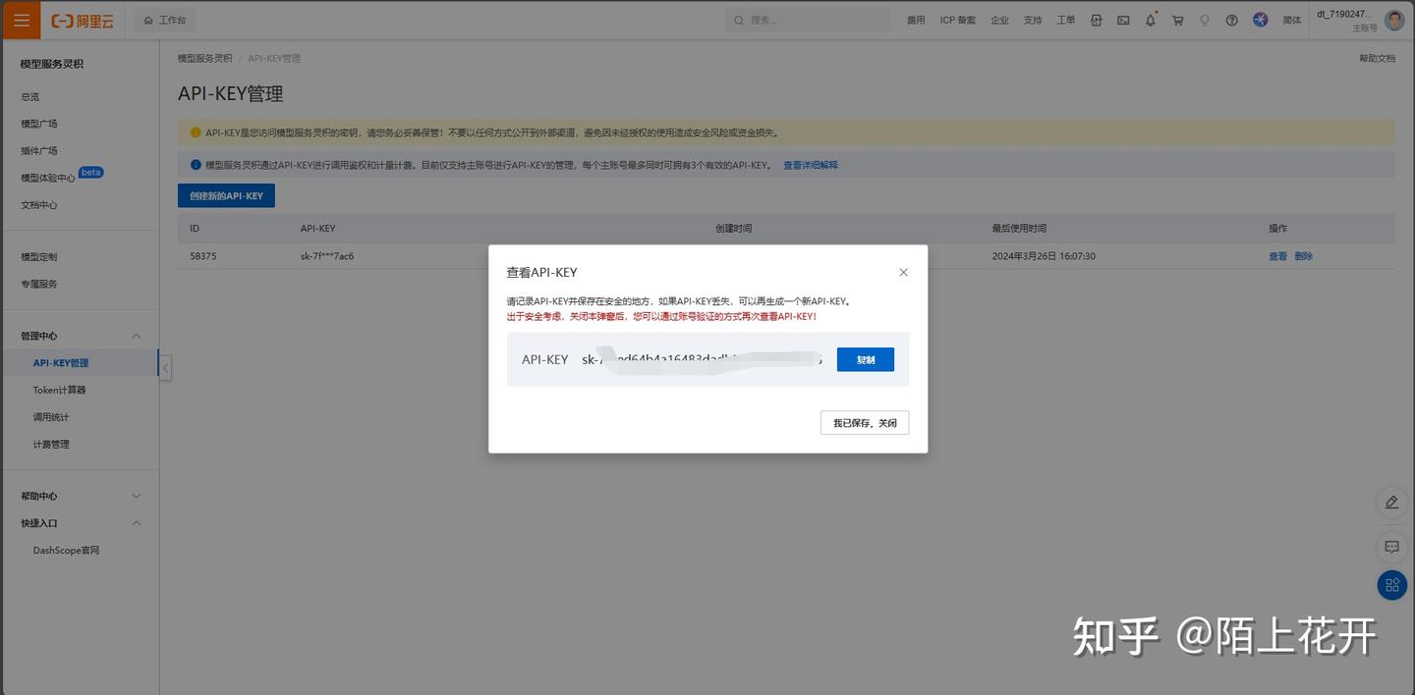Open the 查看详细解释 link

click(810, 164)
